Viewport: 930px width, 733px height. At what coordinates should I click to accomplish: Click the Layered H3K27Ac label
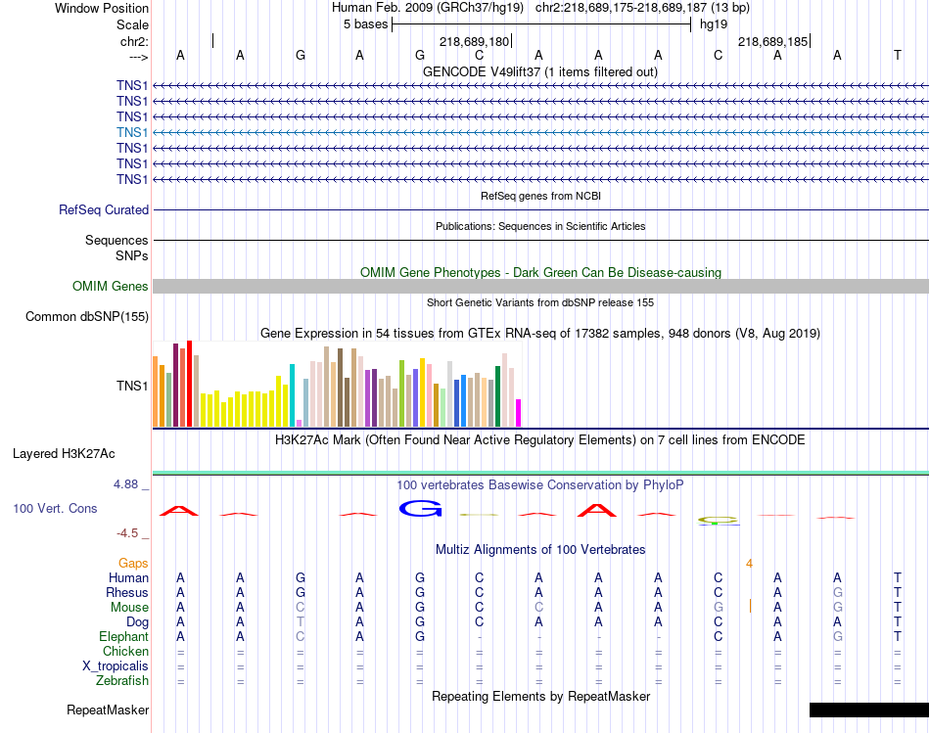[64, 454]
